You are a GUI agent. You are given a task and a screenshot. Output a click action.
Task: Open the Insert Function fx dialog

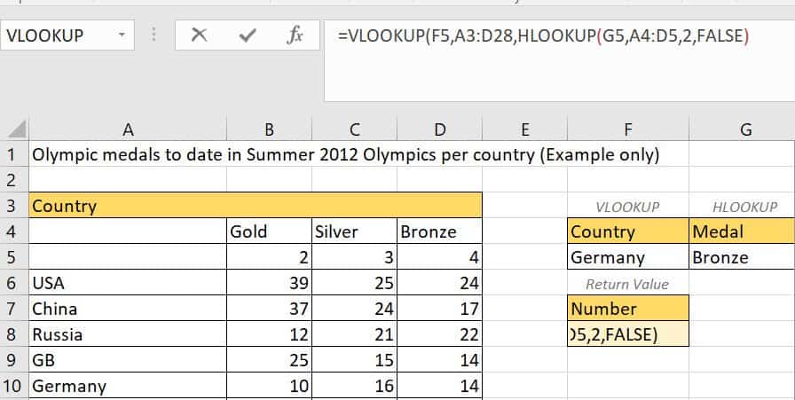tap(295, 35)
